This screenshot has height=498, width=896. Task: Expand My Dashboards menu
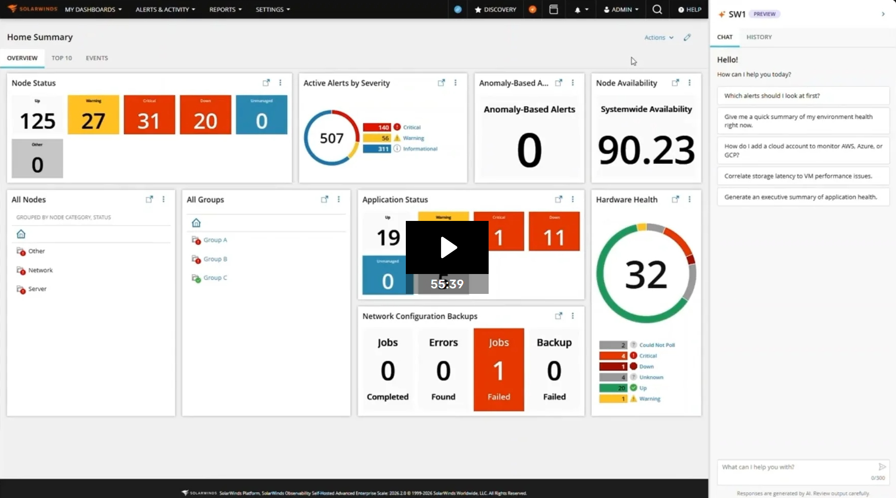point(94,10)
